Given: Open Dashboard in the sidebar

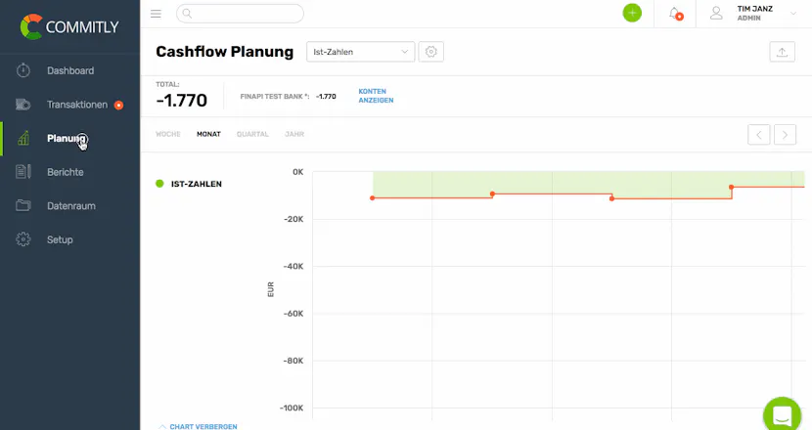Looking at the screenshot, I should coord(70,70).
